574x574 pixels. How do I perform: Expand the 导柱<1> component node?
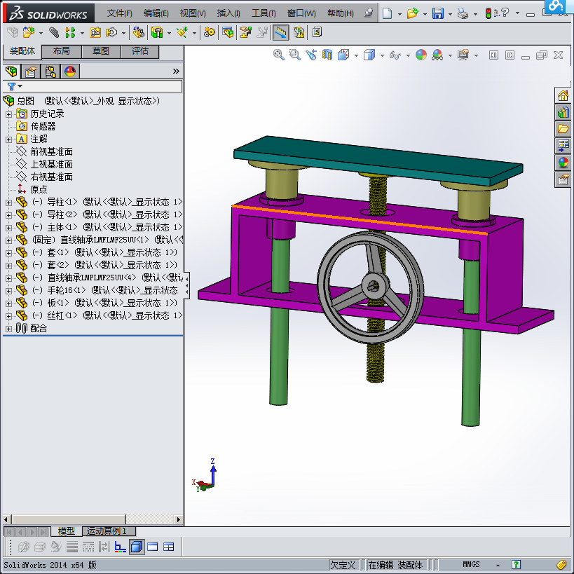pyautogui.click(x=8, y=203)
